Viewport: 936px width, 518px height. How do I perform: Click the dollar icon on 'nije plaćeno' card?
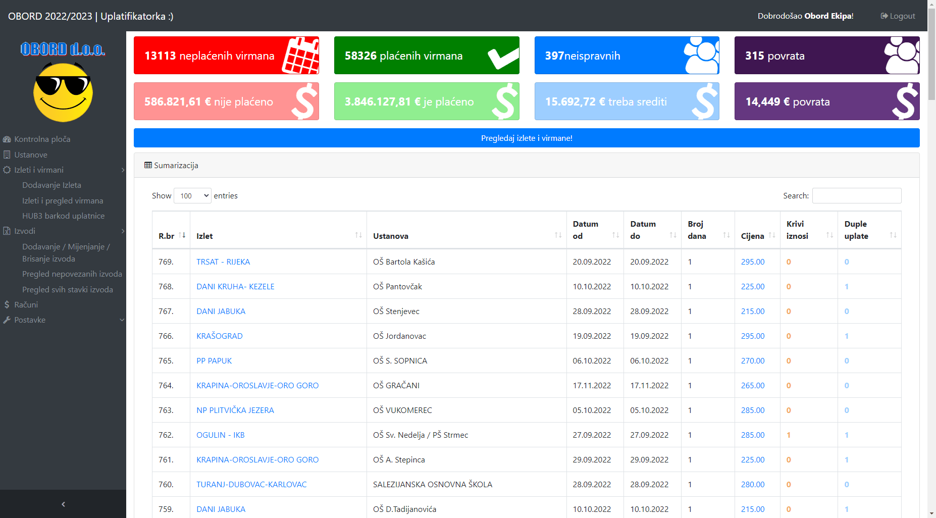click(304, 101)
